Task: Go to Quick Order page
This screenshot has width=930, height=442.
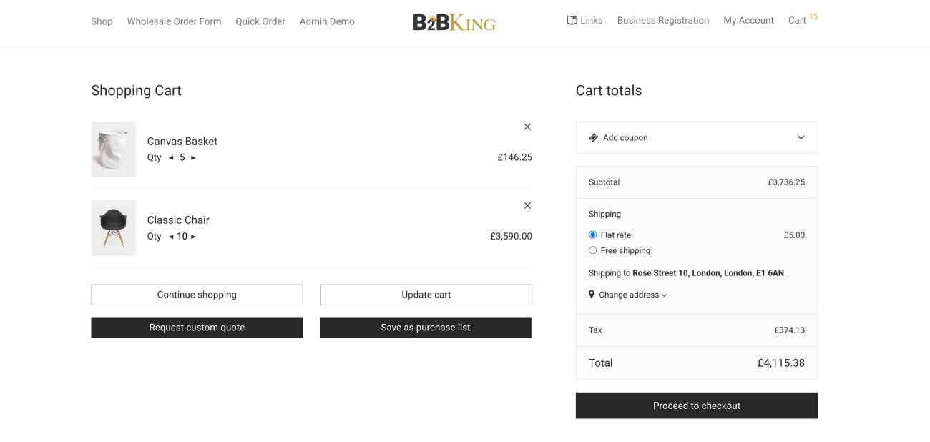Action: pyautogui.click(x=260, y=21)
